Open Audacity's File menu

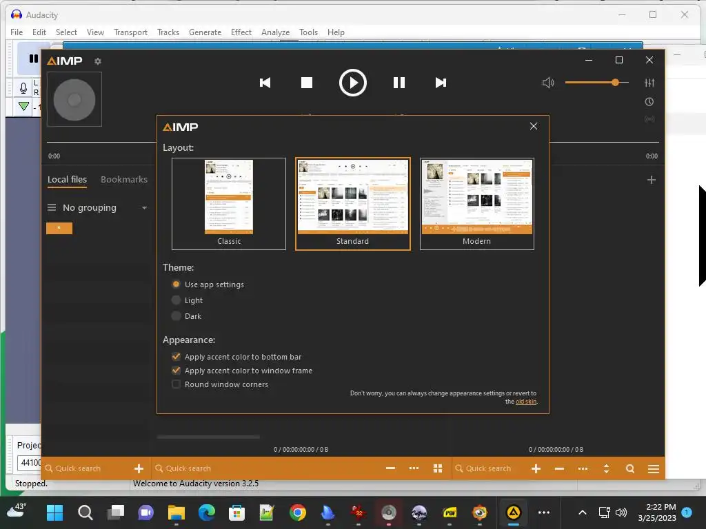point(17,32)
